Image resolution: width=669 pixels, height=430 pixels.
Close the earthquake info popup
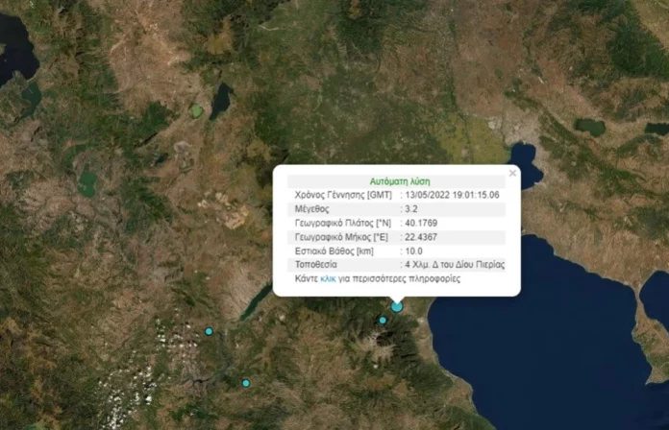tap(512, 173)
